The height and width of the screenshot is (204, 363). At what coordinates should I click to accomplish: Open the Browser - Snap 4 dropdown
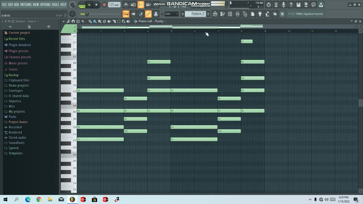[27, 21]
